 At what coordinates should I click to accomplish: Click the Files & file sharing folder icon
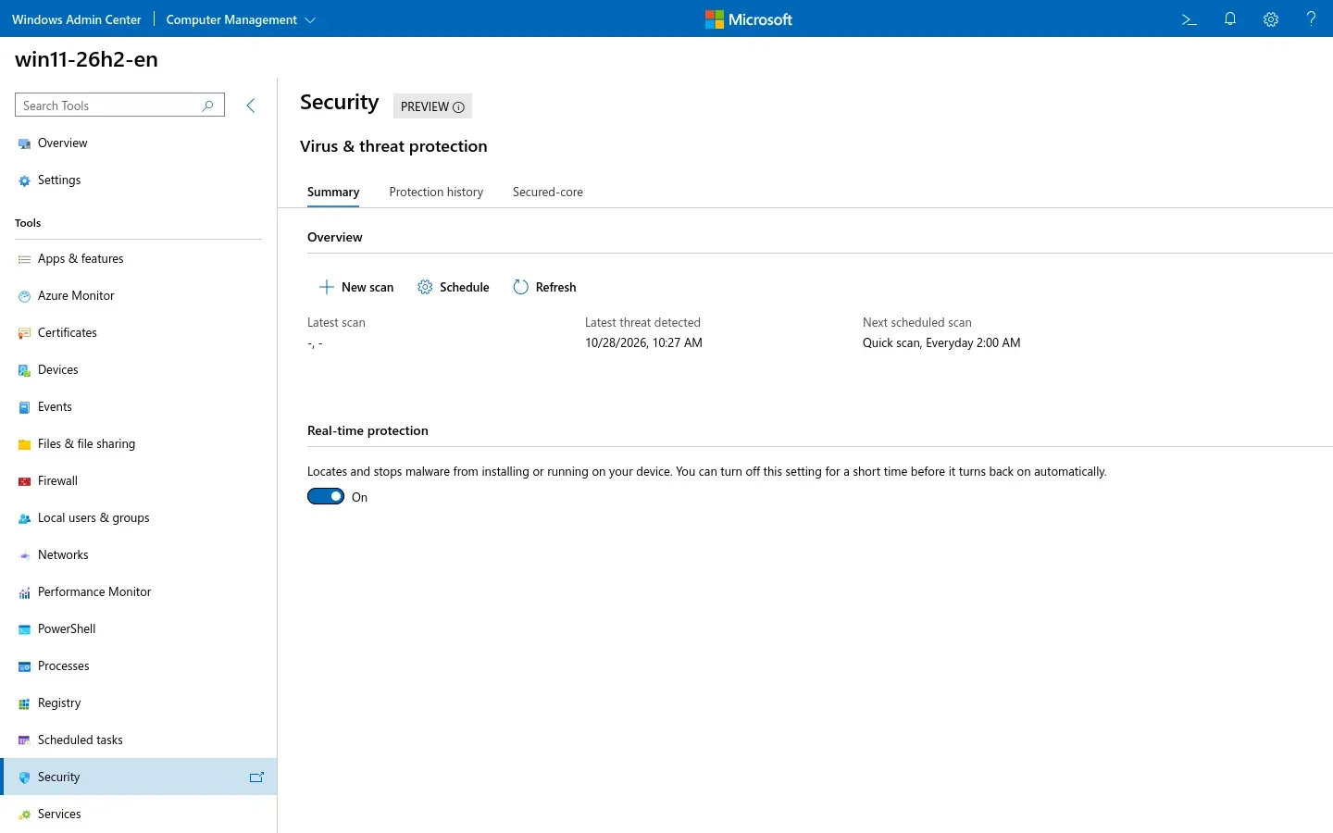tap(25, 444)
